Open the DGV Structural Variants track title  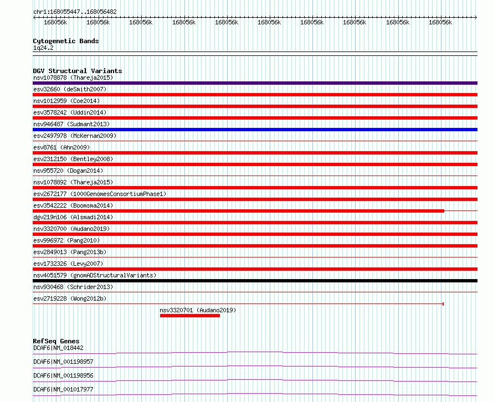click(x=78, y=71)
